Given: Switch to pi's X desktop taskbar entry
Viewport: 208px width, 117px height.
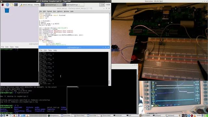Looking at the screenshot, I should pos(145,116).
